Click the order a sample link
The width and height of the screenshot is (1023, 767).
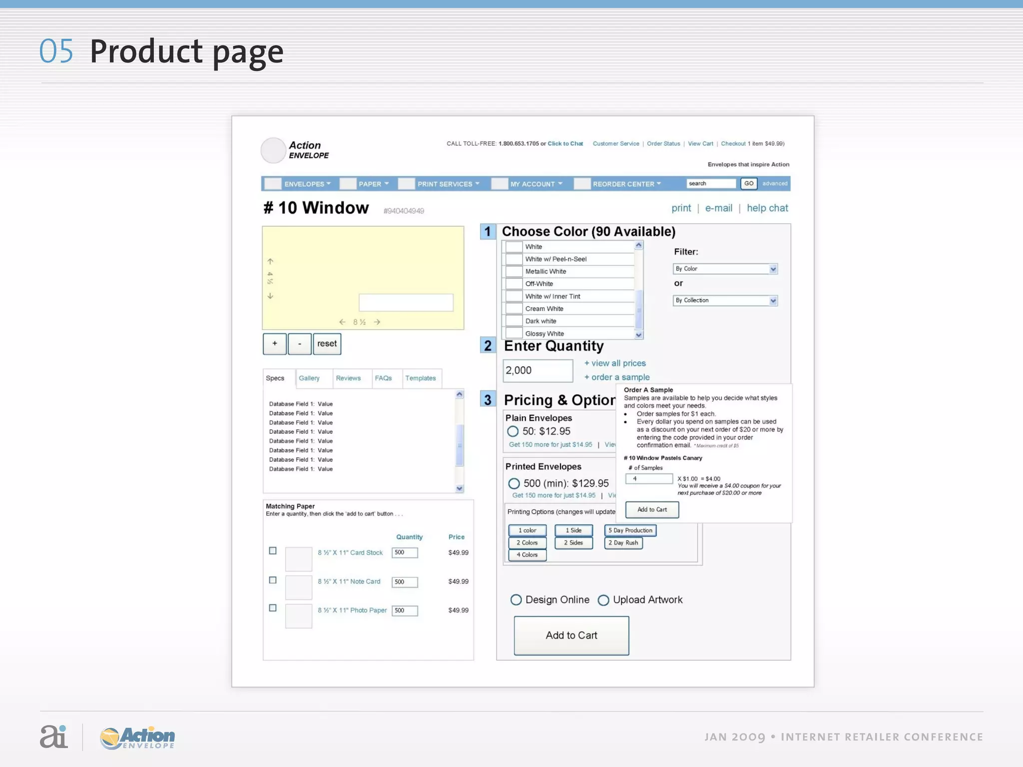click(617, 378)
